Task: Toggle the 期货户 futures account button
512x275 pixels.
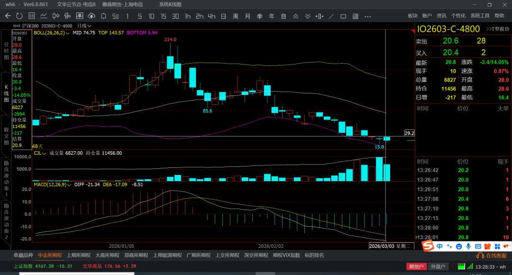Action: 417,266
